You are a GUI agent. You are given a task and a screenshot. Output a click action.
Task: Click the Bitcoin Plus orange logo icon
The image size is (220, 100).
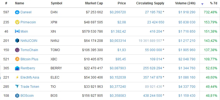17,59
